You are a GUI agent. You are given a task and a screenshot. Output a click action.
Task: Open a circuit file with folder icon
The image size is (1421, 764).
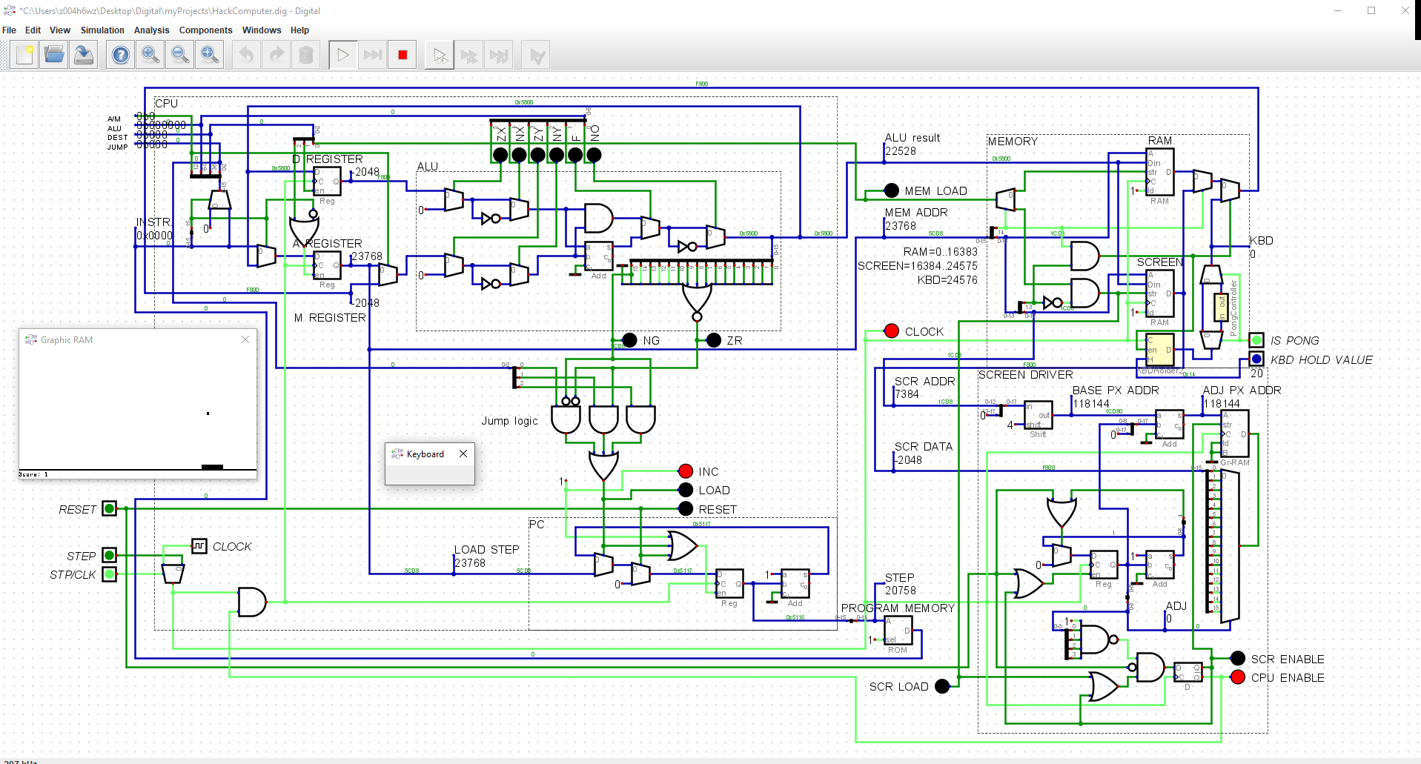coord(54,56)
